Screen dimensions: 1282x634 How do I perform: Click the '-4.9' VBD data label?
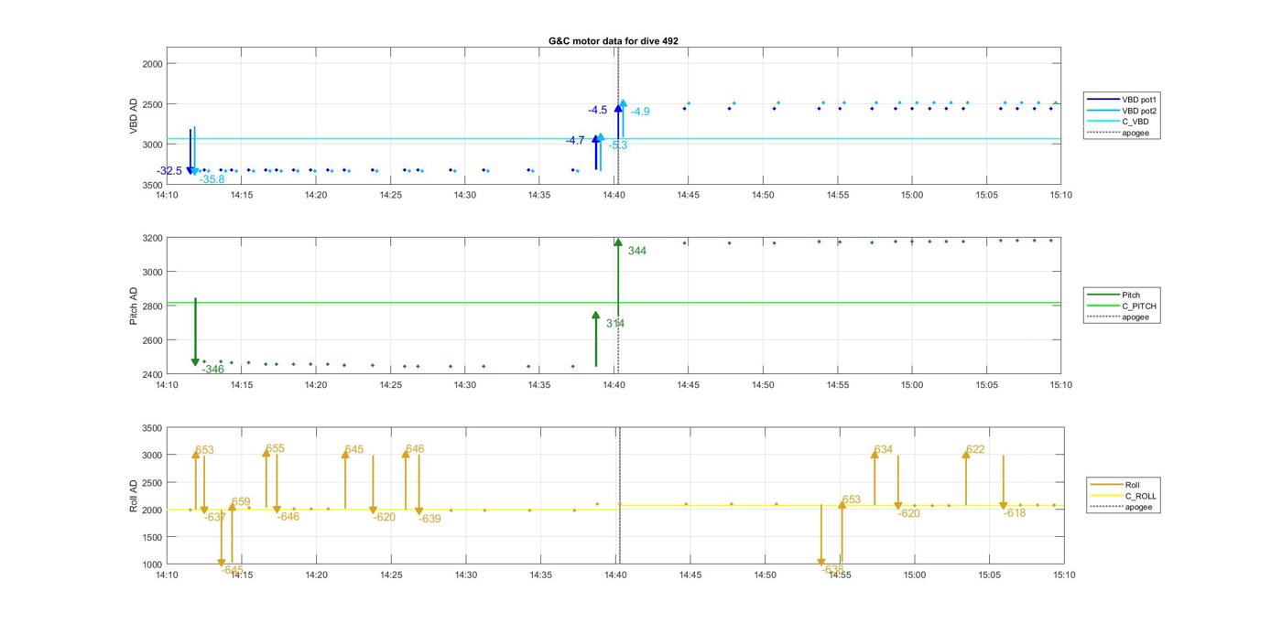(x=640, y=112)
